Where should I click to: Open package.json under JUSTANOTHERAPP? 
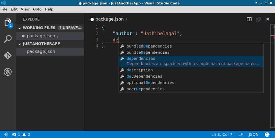point(41,52)
